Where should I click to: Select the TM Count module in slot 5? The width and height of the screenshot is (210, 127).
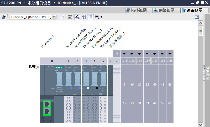point(103,94)
